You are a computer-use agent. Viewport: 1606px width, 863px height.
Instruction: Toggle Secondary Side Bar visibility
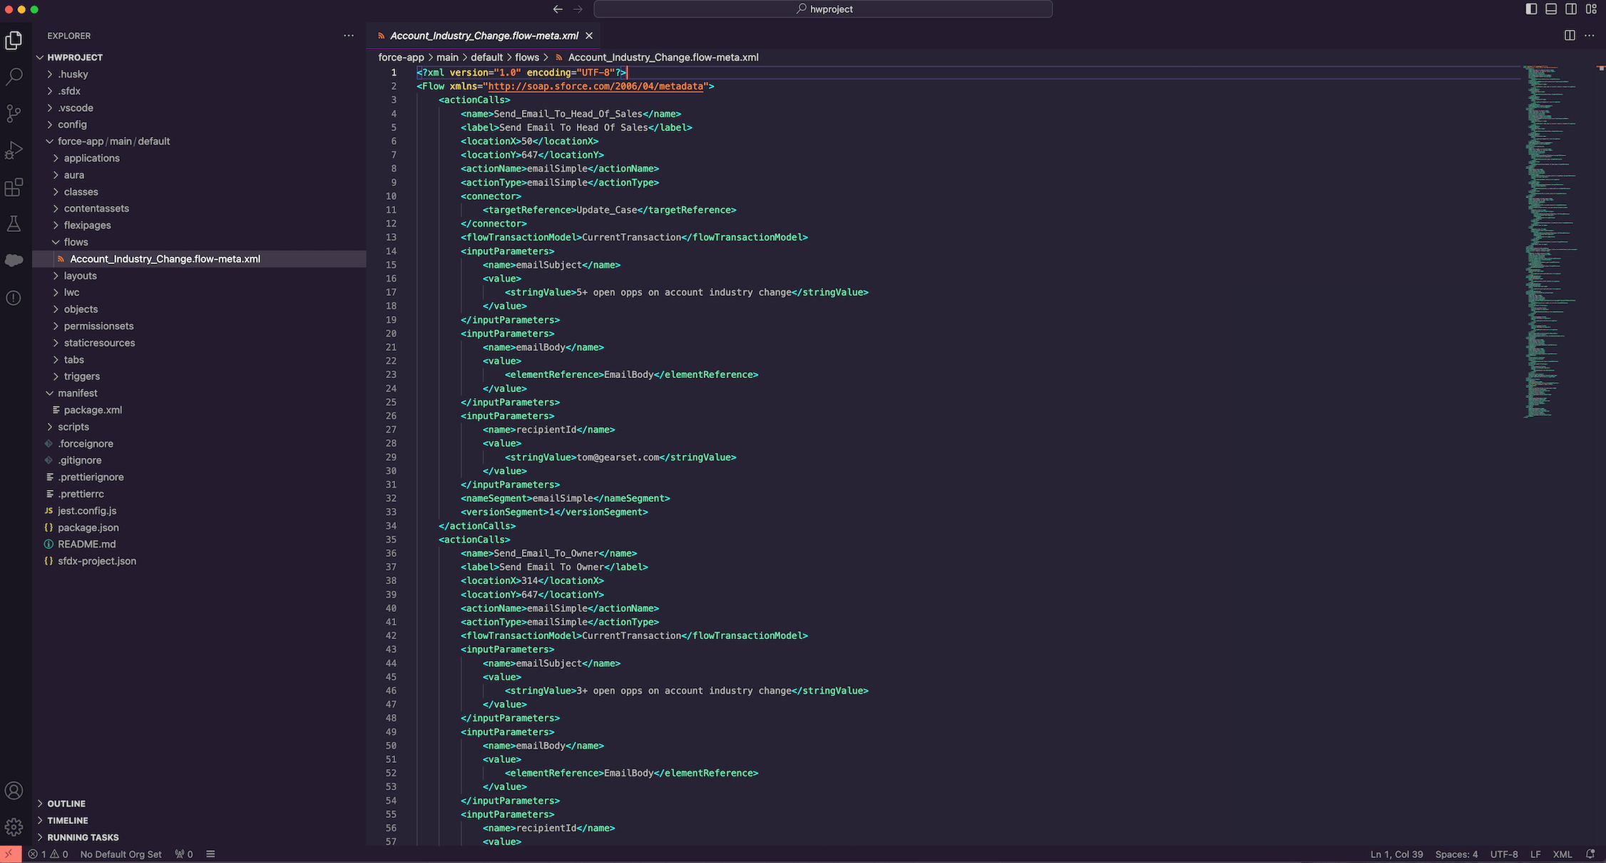pos(1571,9)
